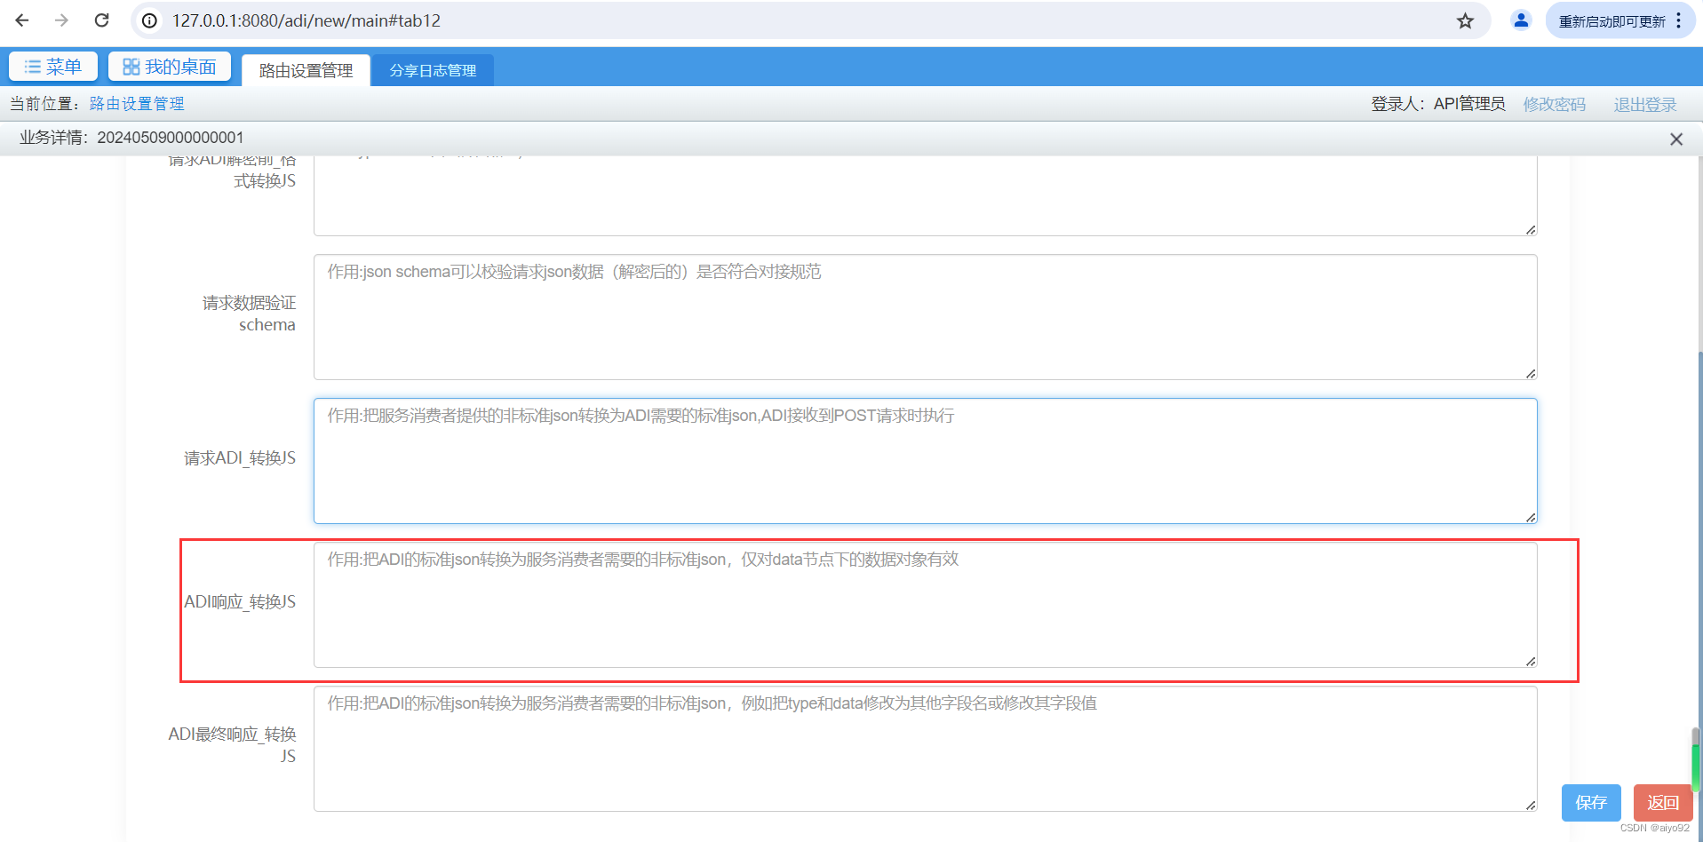The height and width of the screenshot is (842, 1703).
Task: Click into the 请求数据验证 schema textarea
Action: (x=925, y=317)
